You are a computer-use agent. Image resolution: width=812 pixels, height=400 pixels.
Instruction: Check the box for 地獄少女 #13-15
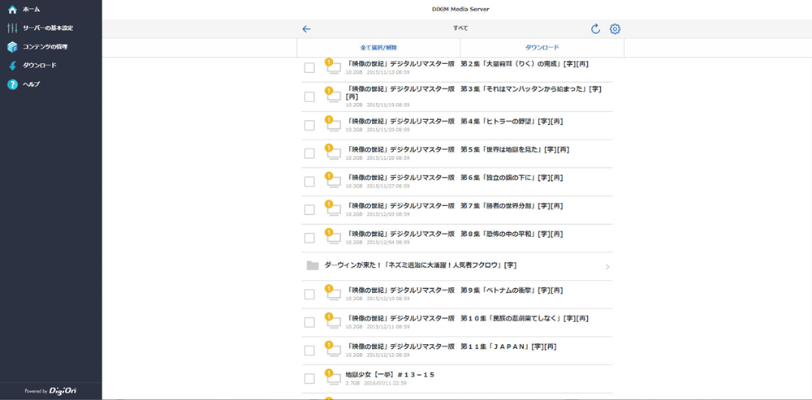pos(309,378)
